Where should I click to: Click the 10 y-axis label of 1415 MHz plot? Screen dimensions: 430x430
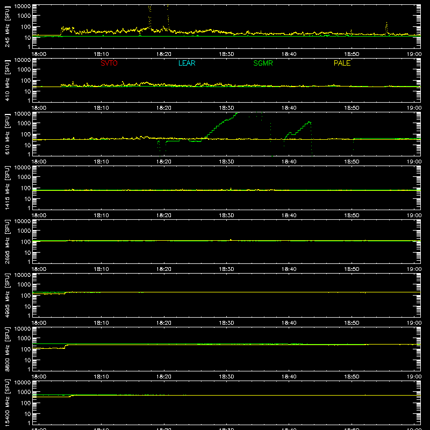pyautogui.click(x=27, y=199)
